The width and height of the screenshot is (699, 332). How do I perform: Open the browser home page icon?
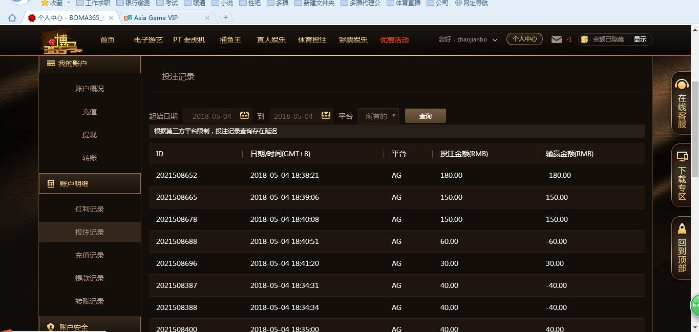coord(12,17)
